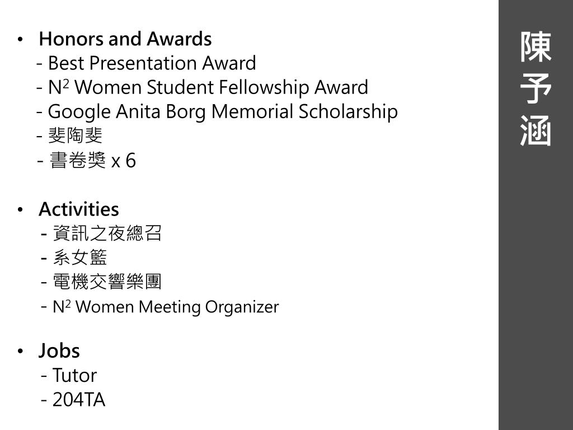Click the 204TA job entry

73,399
